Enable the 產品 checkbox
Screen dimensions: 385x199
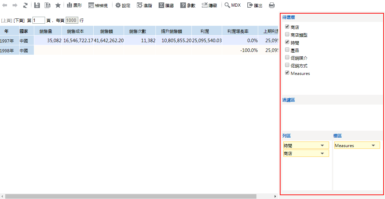[x=287, y=50]
